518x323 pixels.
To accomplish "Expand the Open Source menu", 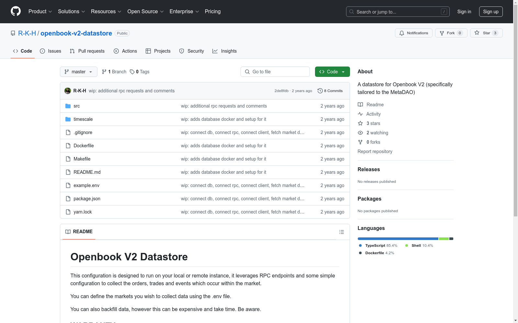I will point(146,11).
